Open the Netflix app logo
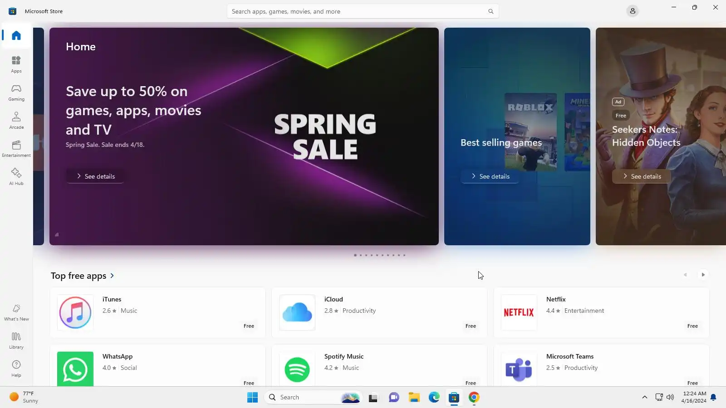This screenshot has width=726, height=408. [519, 312]
